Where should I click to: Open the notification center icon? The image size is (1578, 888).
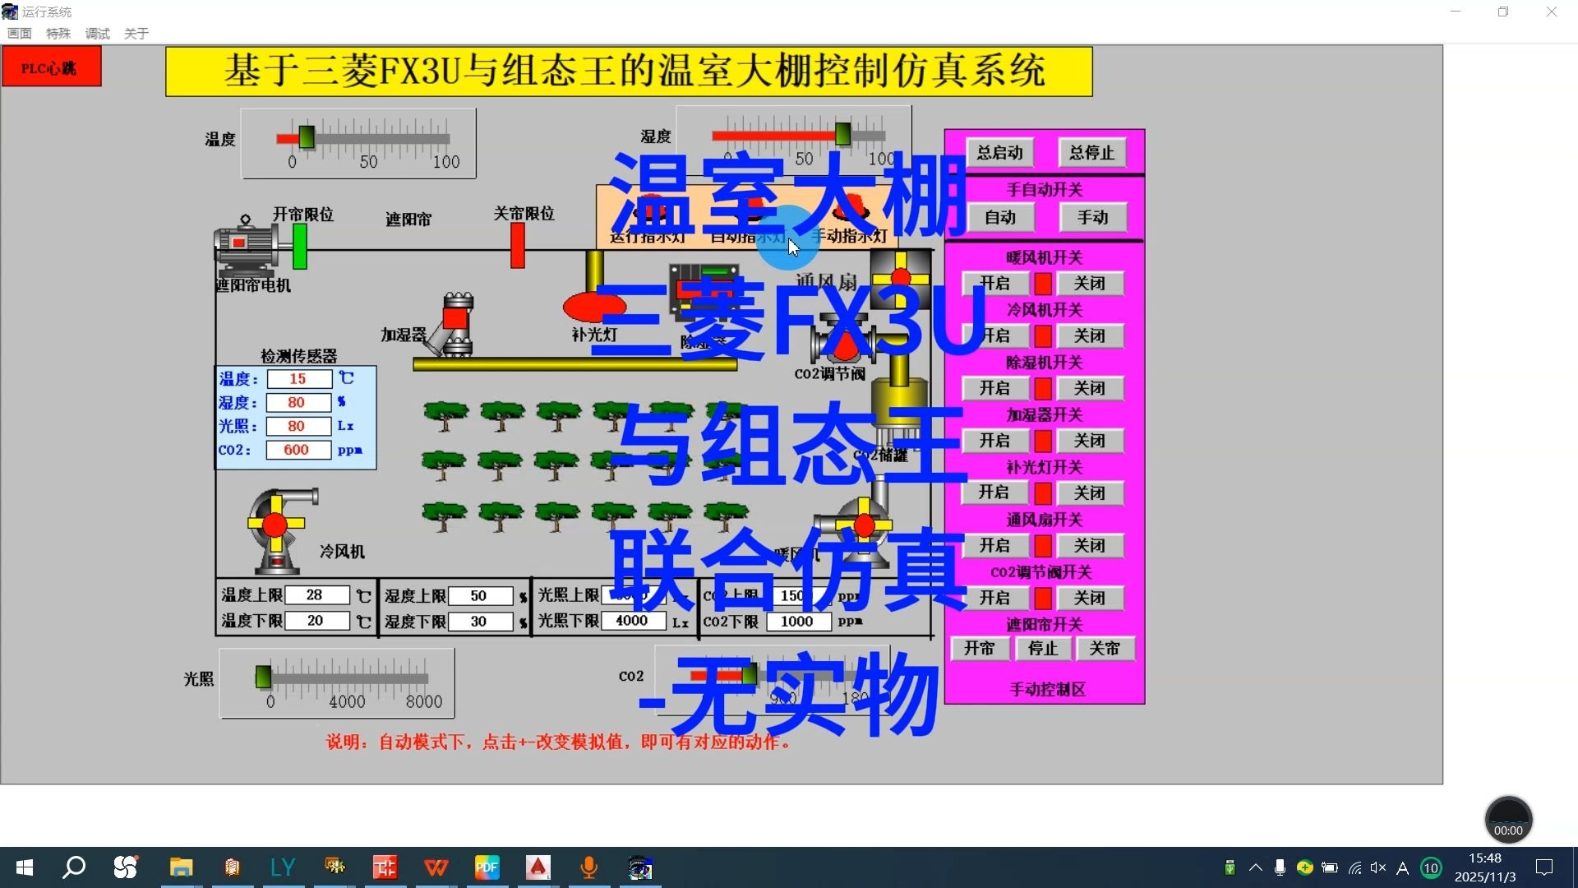click(x=1544, y=867)
